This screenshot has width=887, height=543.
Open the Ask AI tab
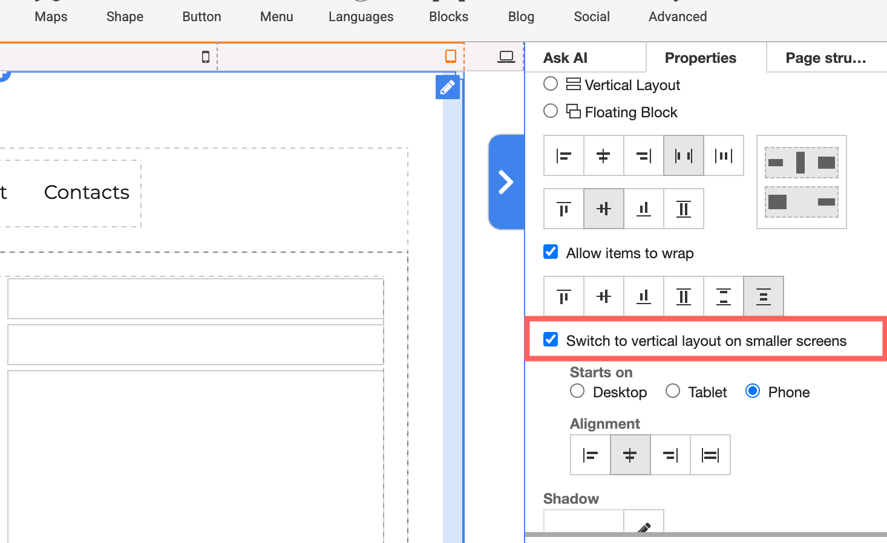tap(565, 58)
